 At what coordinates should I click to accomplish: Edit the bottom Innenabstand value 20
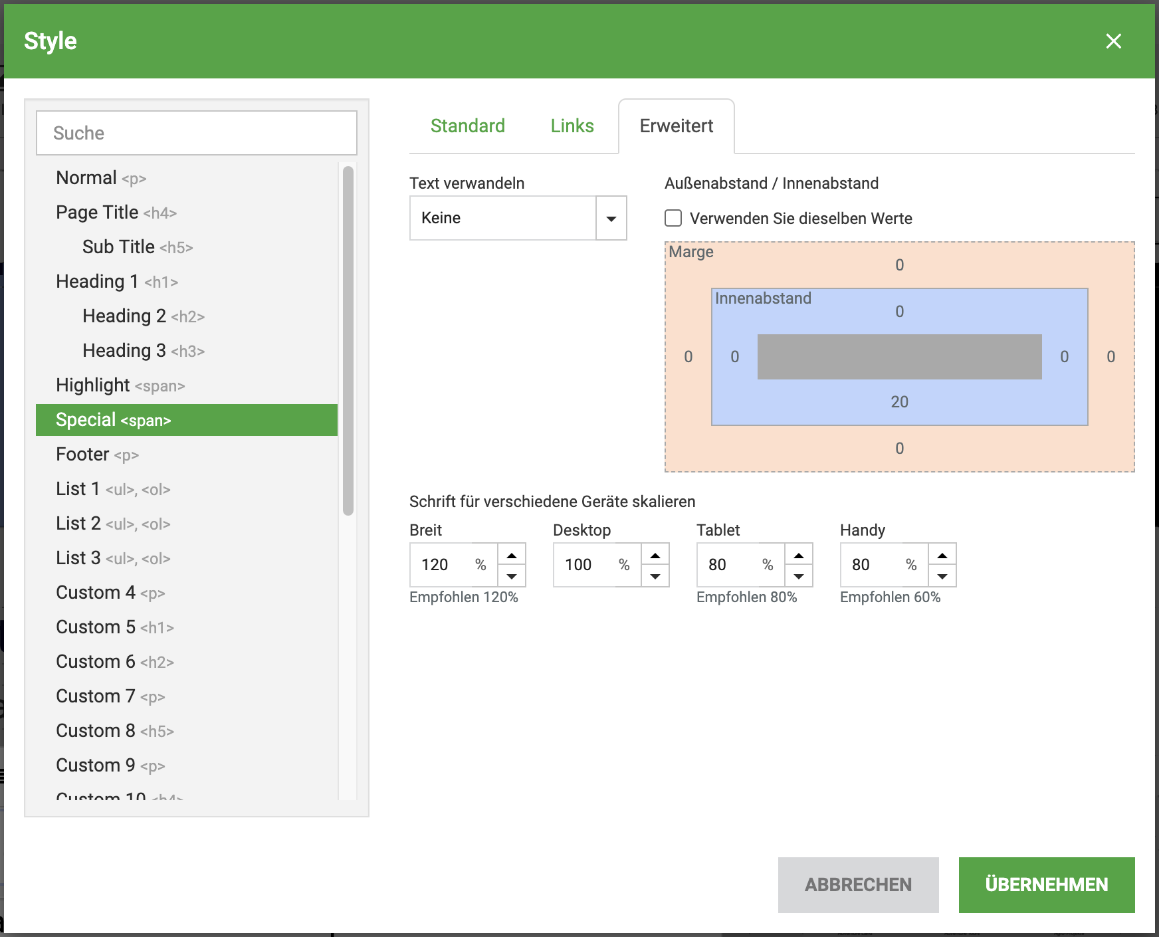pyautogui.click(x=899, y=402)
